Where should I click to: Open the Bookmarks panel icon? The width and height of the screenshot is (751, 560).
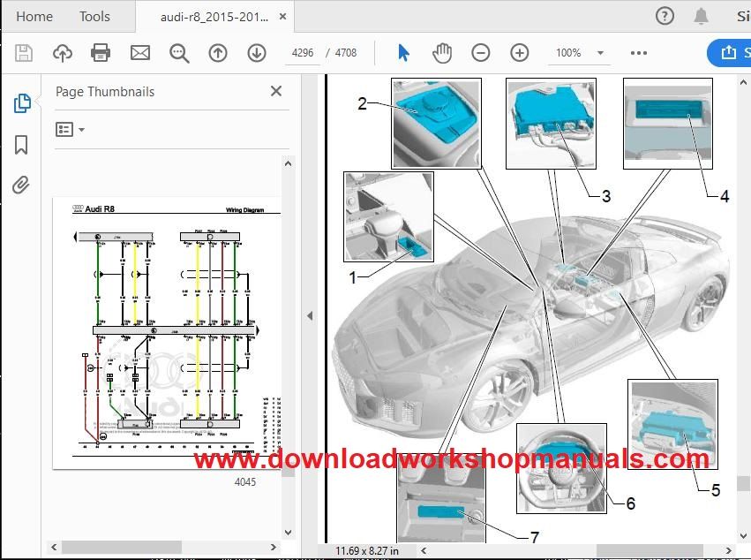click(x=21, y=144)
